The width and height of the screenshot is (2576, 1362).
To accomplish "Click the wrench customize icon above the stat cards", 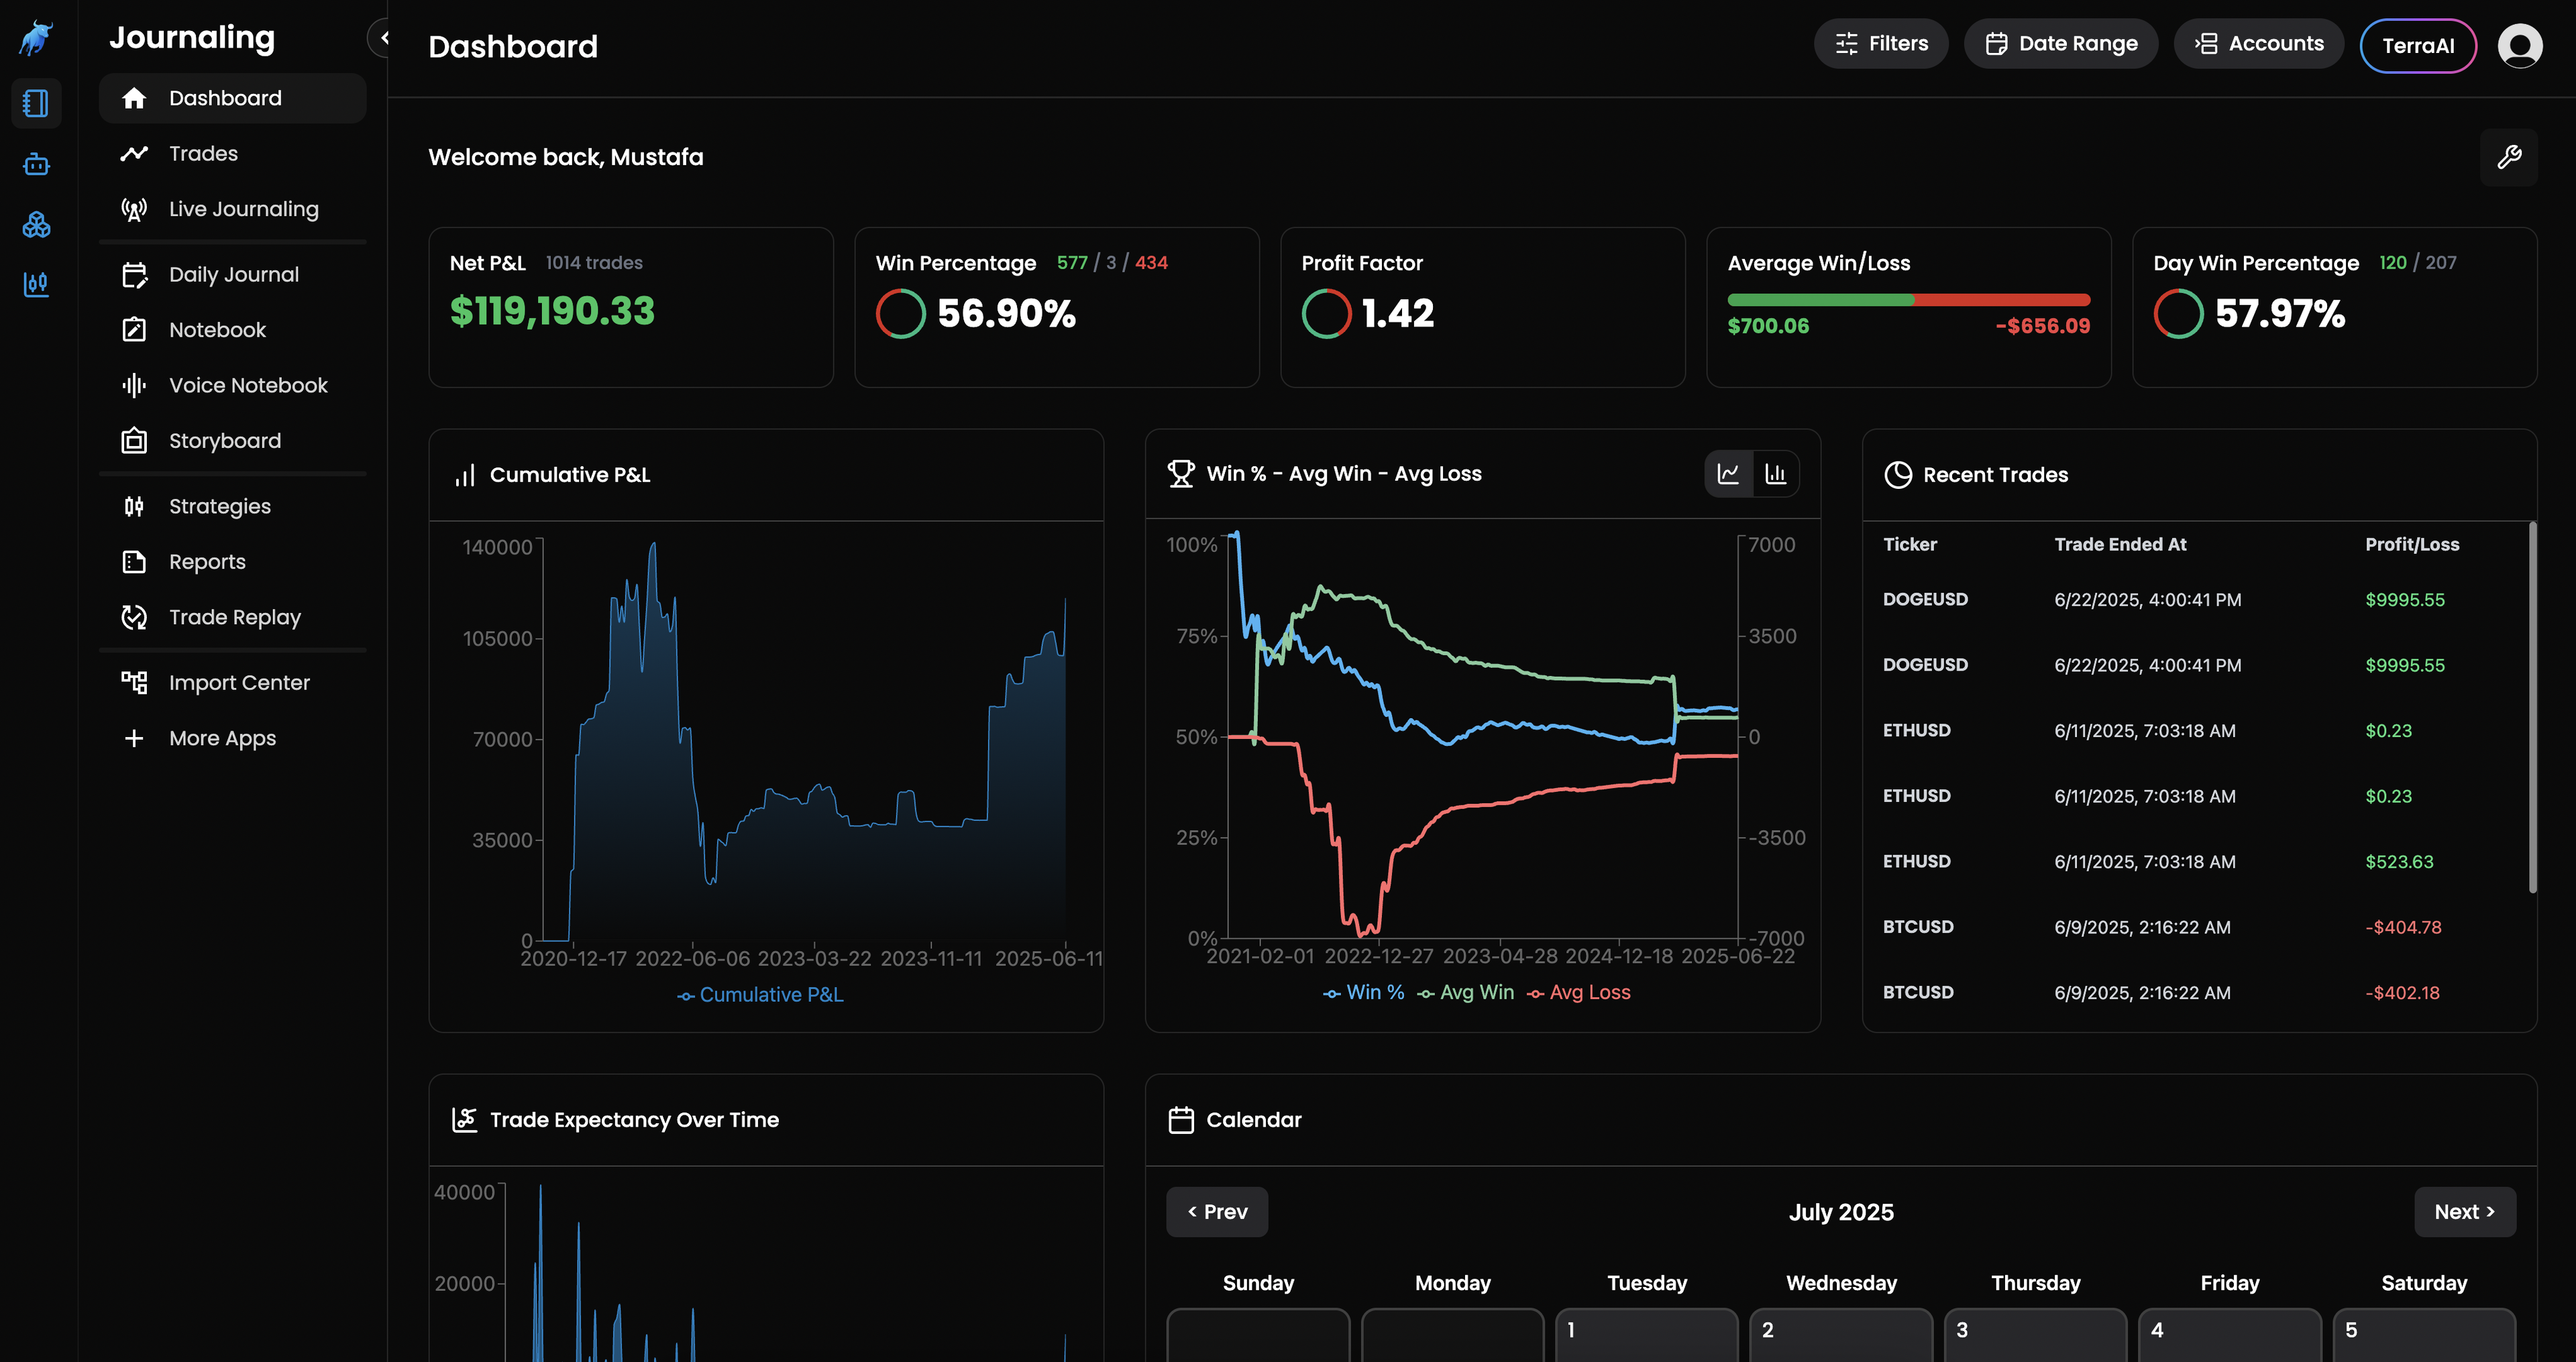I will (x=2509, y=157).
